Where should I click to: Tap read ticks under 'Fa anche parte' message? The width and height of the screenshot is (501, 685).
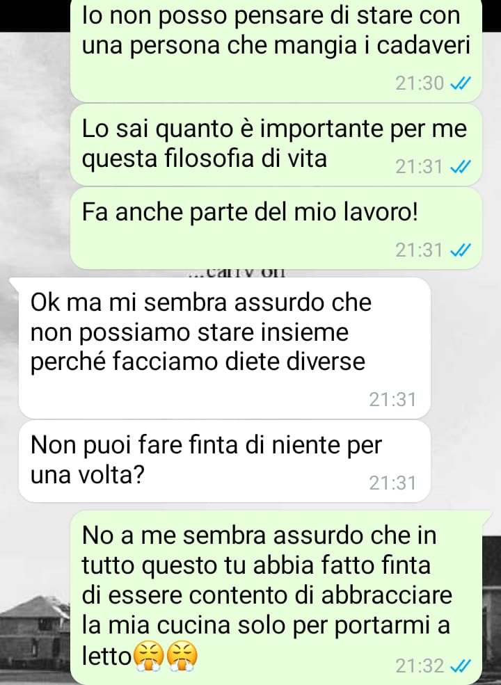[460, 250]
